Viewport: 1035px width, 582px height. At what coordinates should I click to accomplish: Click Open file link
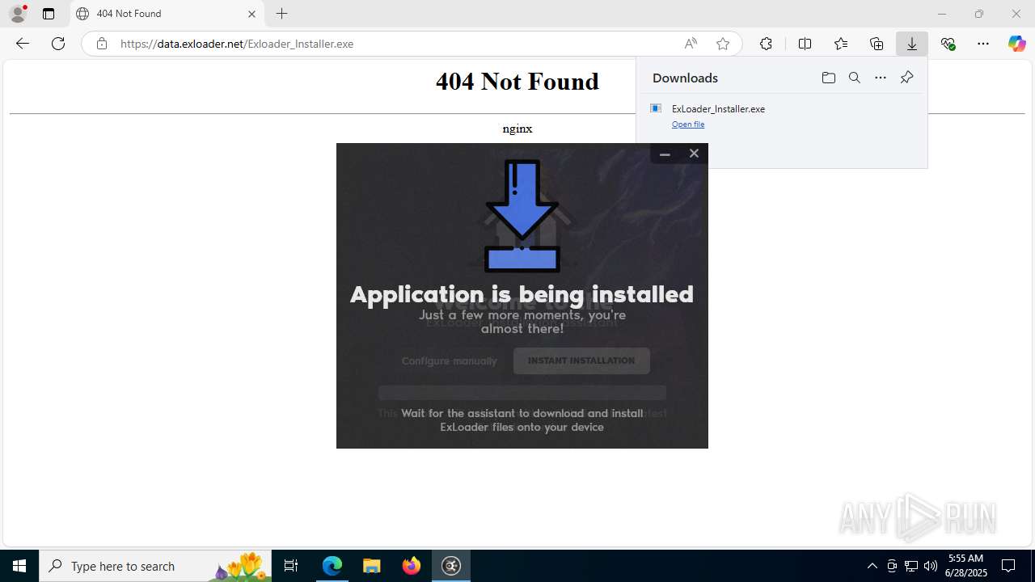[x=688, y=124]
